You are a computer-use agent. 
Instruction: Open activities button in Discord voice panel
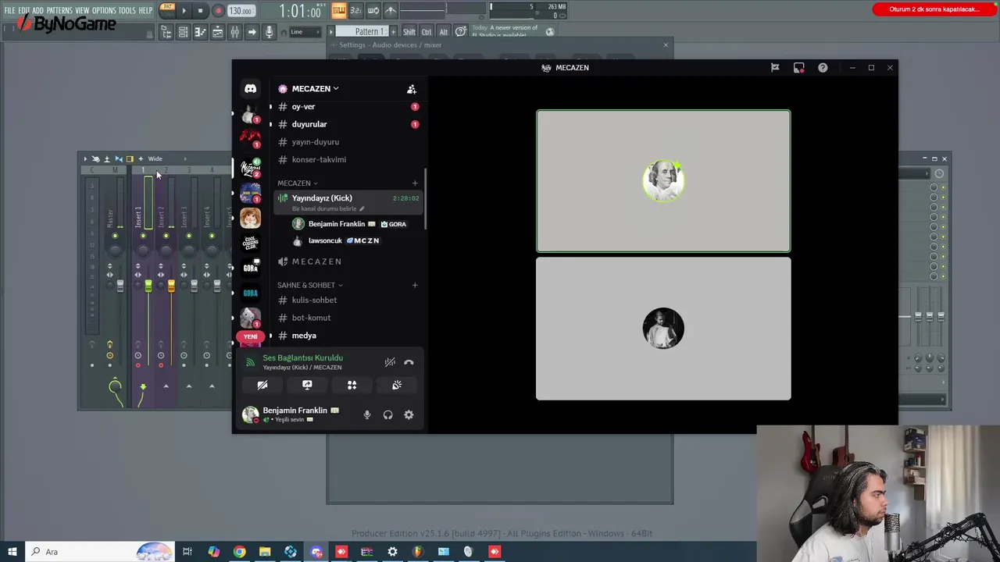pos(352,385)
